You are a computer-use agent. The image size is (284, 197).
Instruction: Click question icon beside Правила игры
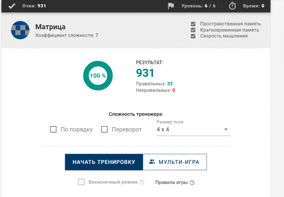192,182
